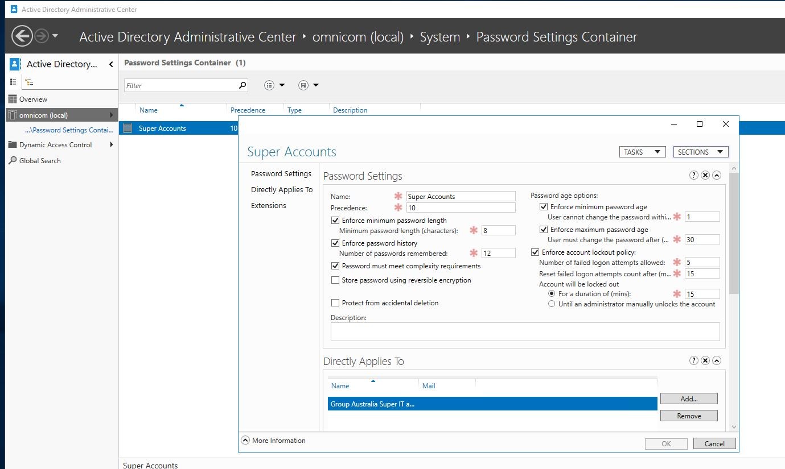This screenshot has height=469, width=785.
Task: Enable Protect from accidental deletion
Action: pyautogui.click(x=335, y=303)
